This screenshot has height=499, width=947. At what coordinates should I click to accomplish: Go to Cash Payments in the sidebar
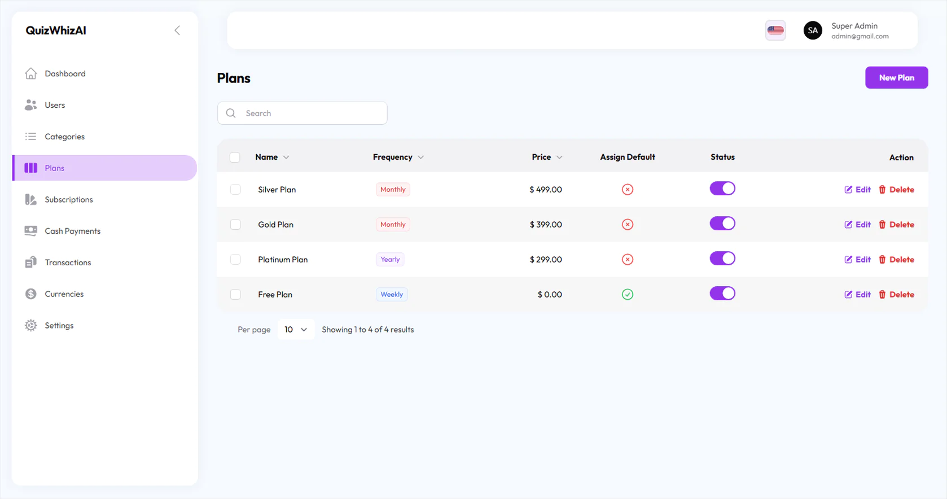[72, 231]
